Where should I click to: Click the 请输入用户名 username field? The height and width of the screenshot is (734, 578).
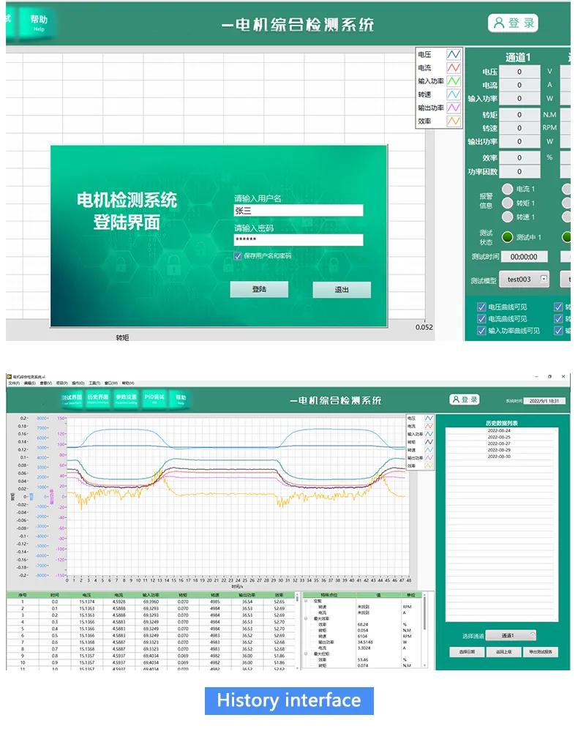click(x=298, y=211)
